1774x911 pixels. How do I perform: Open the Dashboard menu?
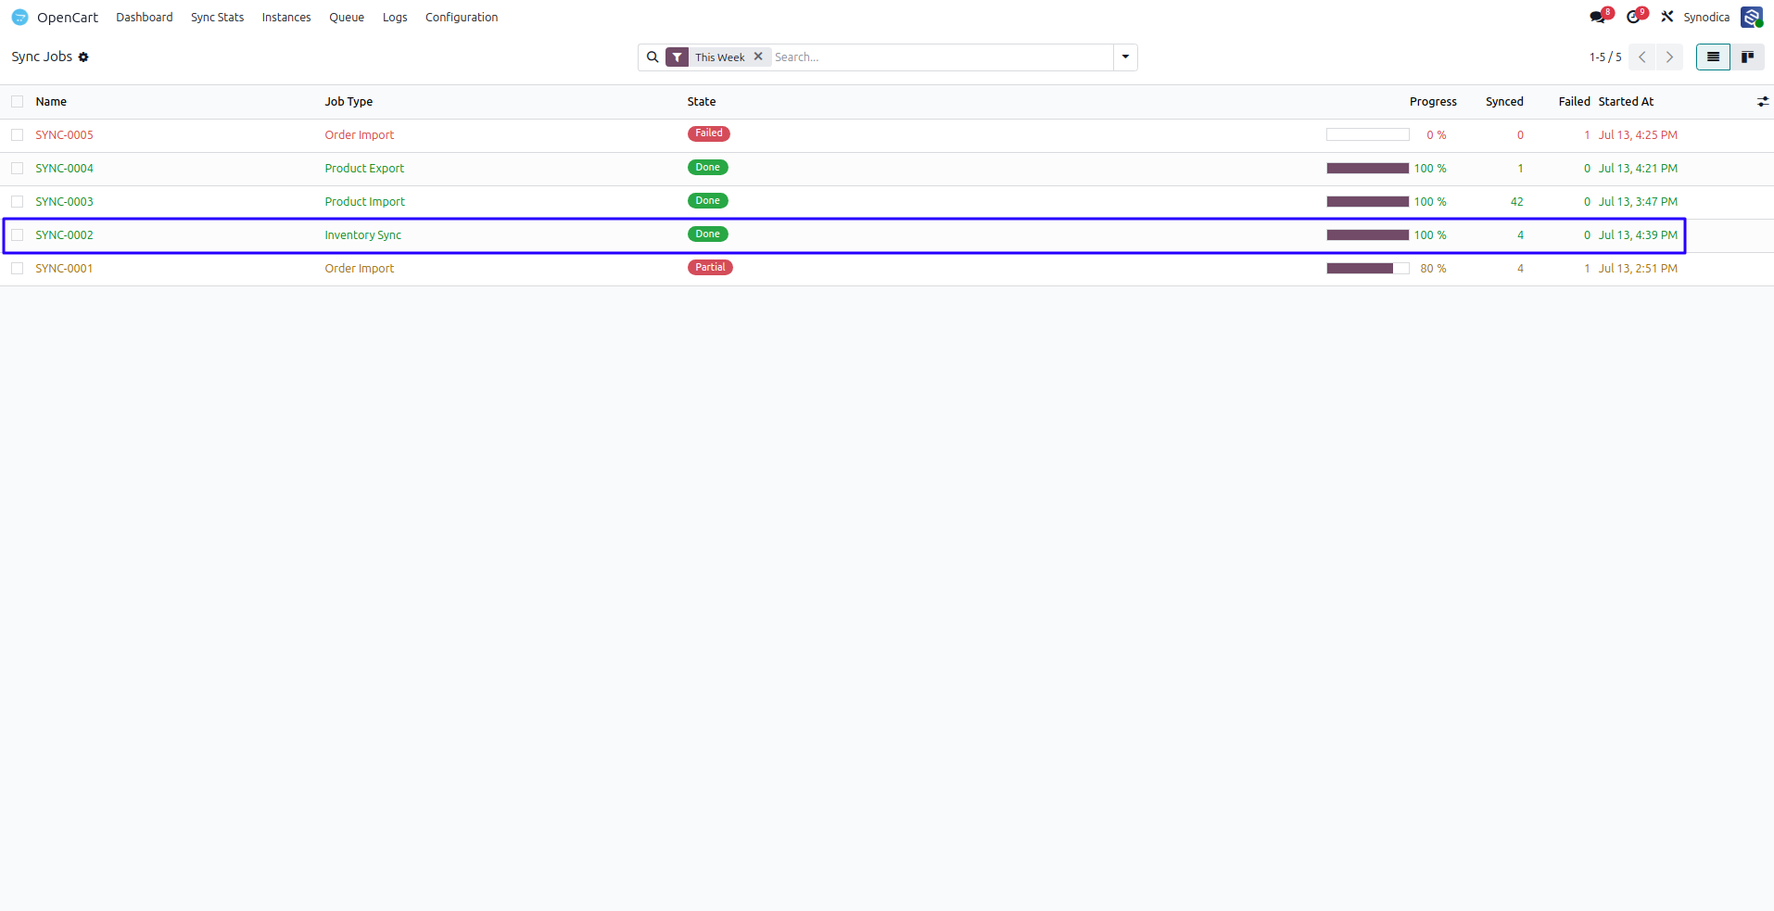point(145,18)
